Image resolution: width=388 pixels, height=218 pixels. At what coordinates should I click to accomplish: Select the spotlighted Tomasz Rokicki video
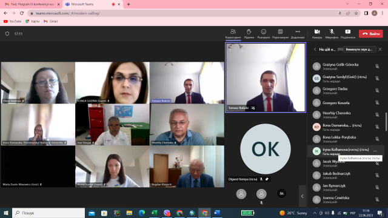coord(266,78)
